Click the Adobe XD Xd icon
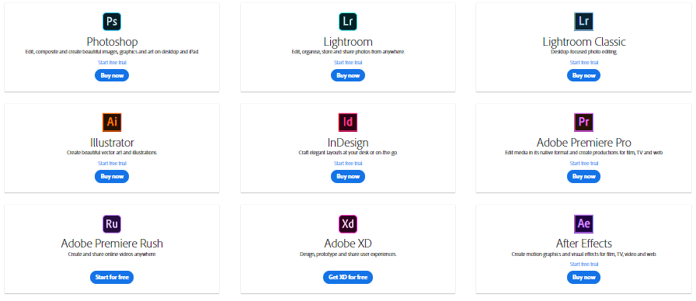Image resolution: width=696 pixels, height=301 pixels. tap(347, 224)
